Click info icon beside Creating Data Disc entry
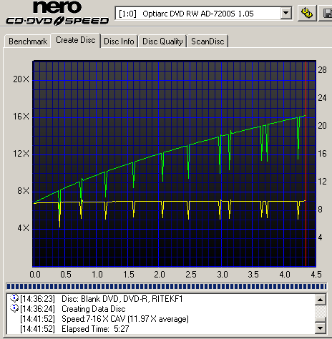 [14, 308]
